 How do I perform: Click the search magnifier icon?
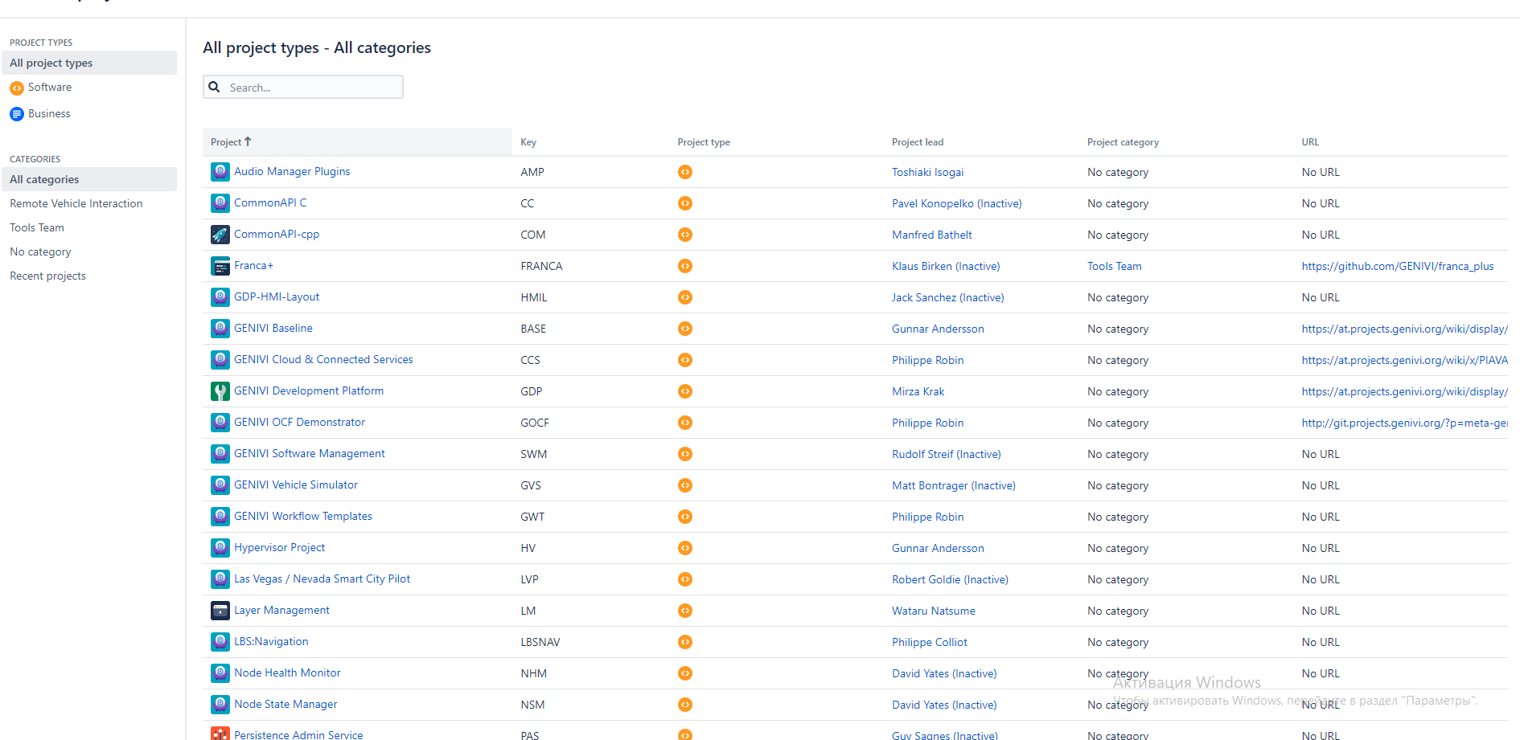[215, 87]
